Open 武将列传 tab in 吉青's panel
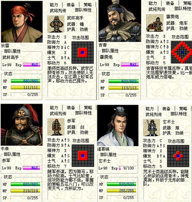Viewport: 192px width, 202px height. point(157,9)
